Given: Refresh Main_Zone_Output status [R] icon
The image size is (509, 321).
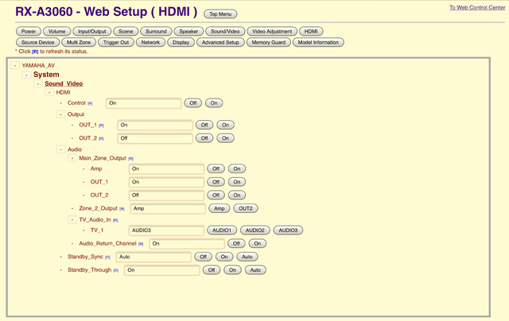Looking at the screenshot, I should coord(130,159).
